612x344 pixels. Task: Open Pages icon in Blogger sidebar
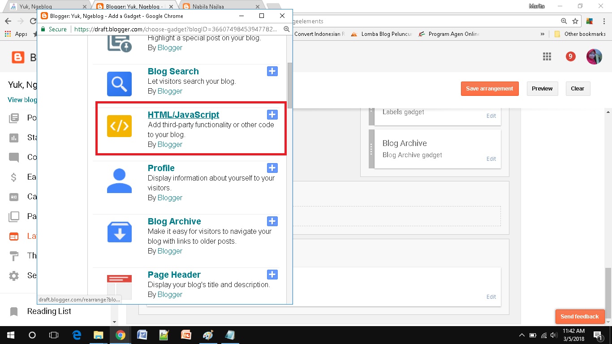[x=14, y=216]
